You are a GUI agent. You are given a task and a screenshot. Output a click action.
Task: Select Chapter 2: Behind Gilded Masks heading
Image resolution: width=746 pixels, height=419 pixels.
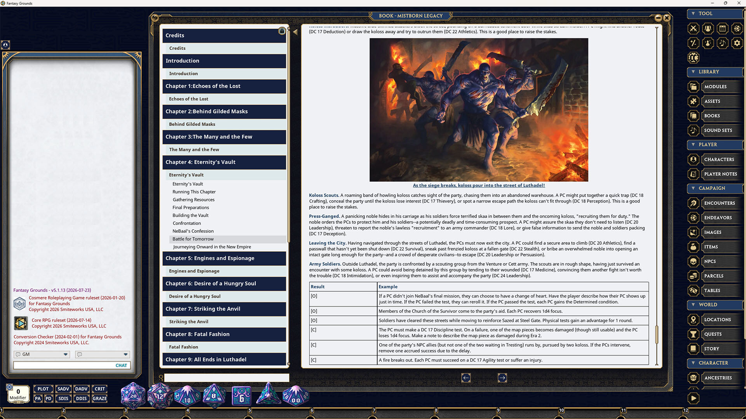pyautogui.click(x=224, y=112)
